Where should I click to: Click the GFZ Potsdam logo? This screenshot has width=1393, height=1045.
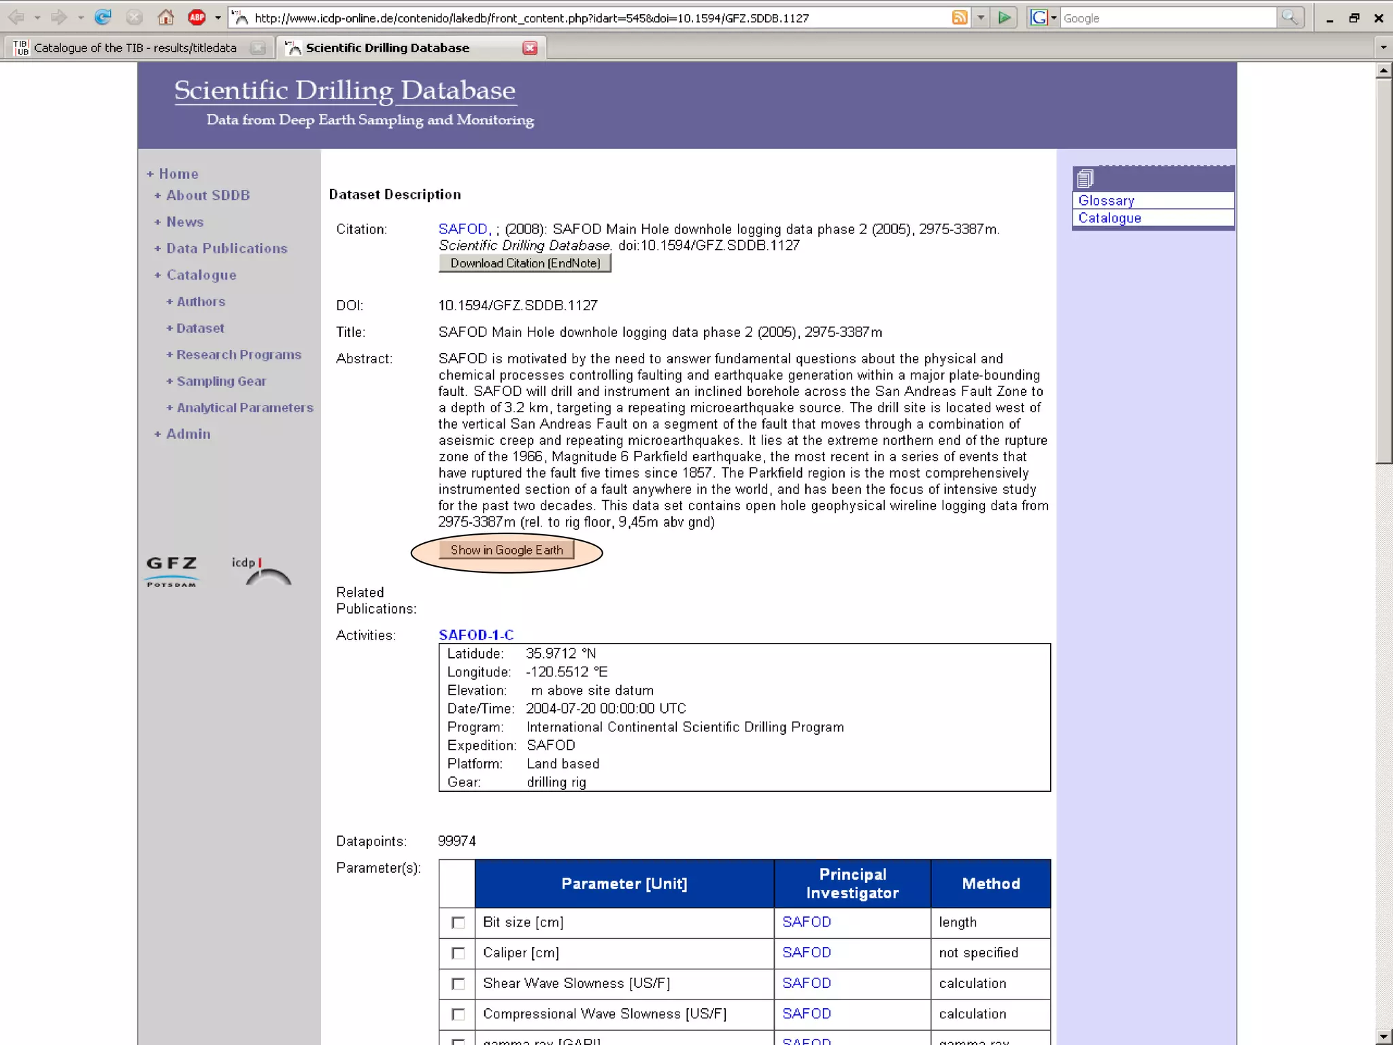tap(171, 571)
